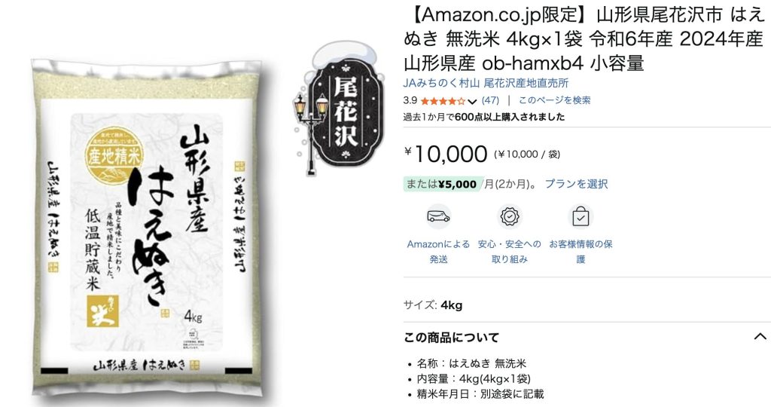Image resolution: width=771 pixels, height=407 pixels.
Task: Click the 安心・安全への取り組み label
Action: tap(510, 252)
